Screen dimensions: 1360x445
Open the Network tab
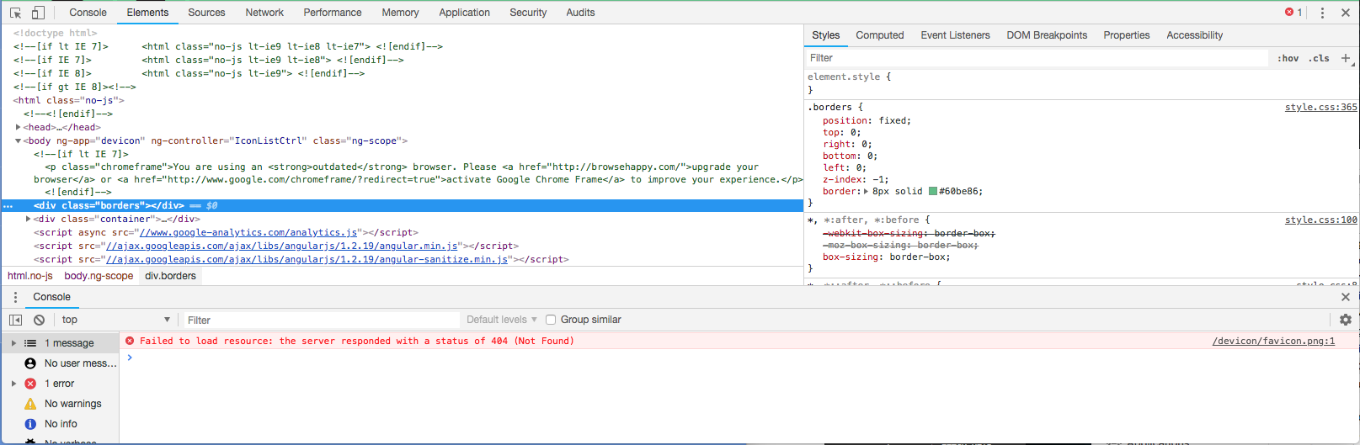click(x=264, y=13)
